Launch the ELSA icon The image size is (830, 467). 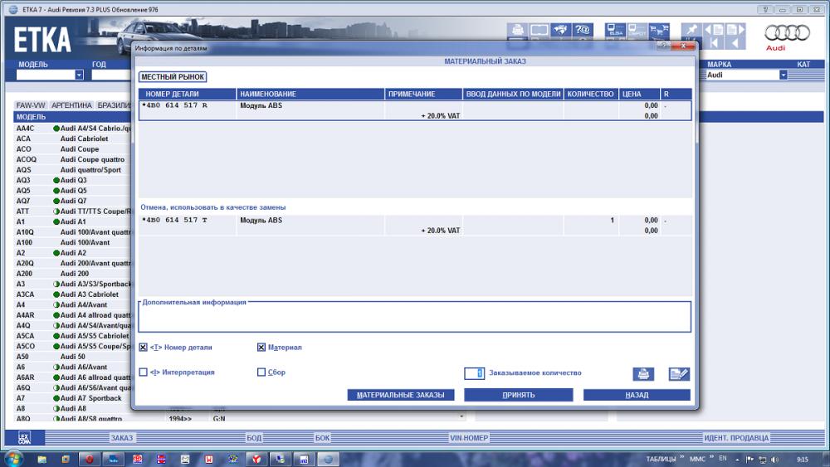616,30
